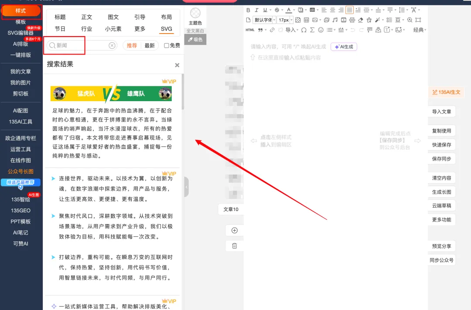Apply underline formatting
Viewport: 471px width, 310px height.
265,10
